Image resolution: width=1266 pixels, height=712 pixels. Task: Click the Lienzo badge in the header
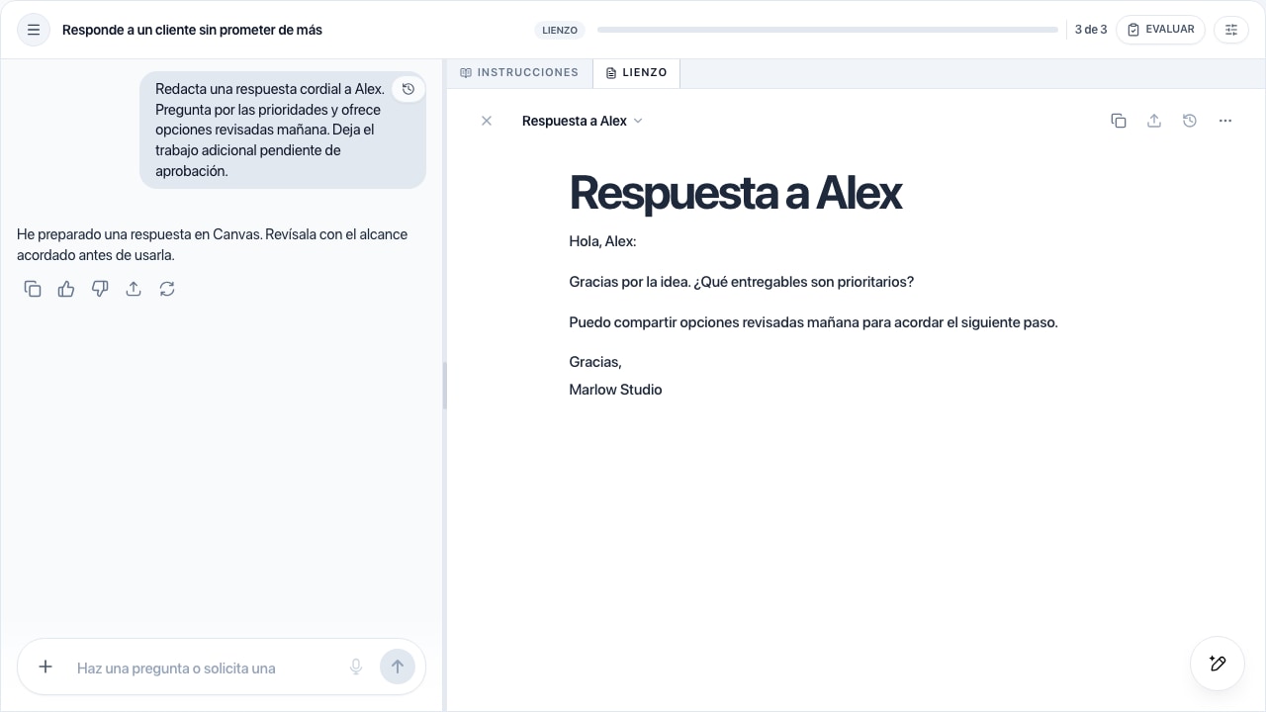pos(560,30)
